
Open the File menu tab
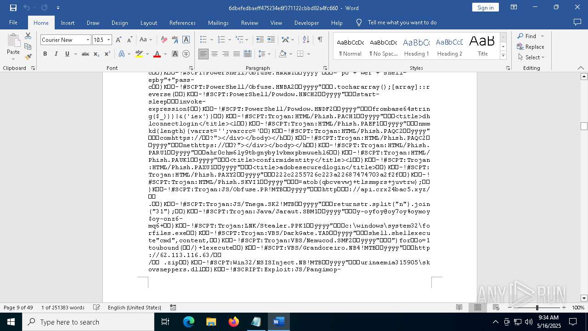13,23
